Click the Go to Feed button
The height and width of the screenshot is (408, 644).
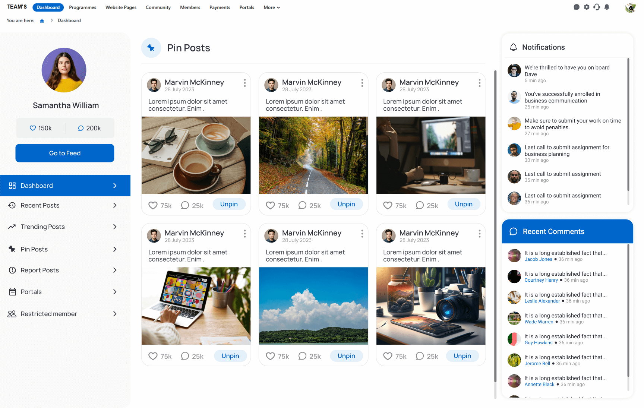(x=64, y=153)
